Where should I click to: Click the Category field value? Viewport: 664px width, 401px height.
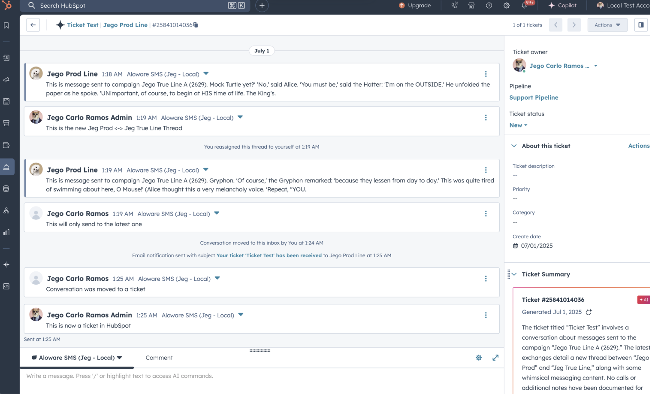point(515,222)
